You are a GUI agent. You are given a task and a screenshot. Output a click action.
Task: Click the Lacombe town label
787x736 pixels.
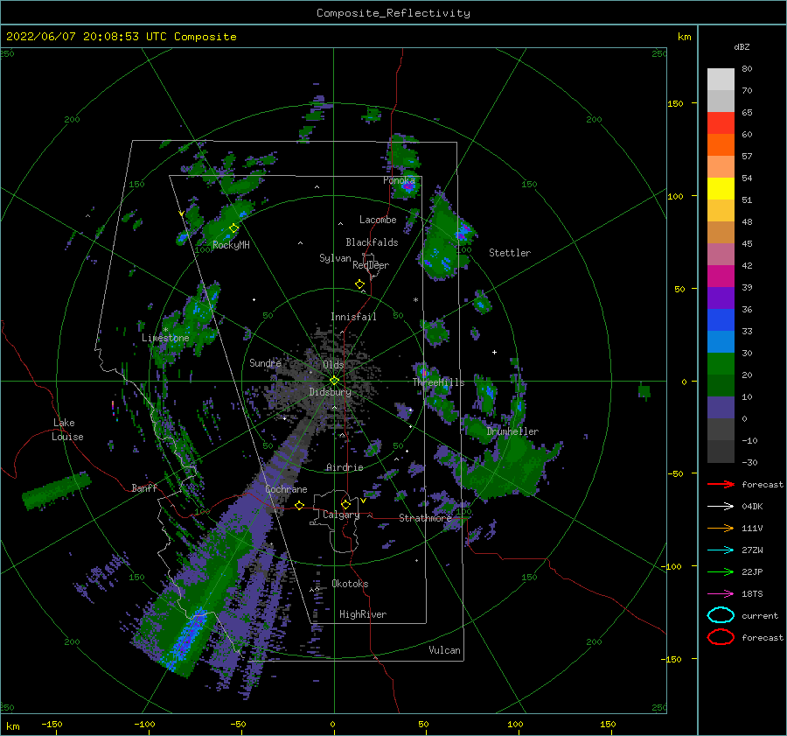tap(378, 220)
